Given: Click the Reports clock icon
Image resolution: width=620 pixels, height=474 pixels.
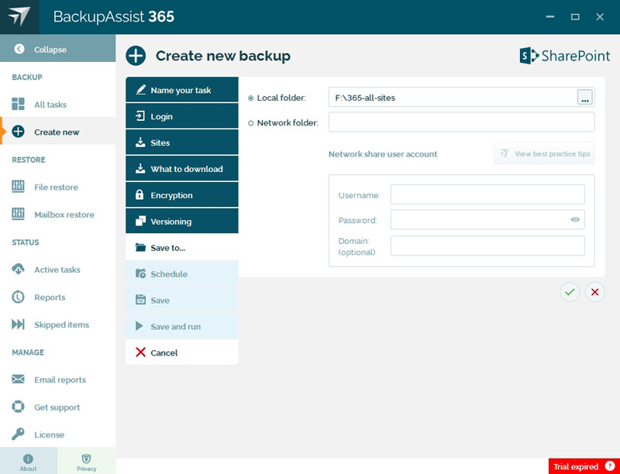Looking at the screenshot, I should (18, 297).
